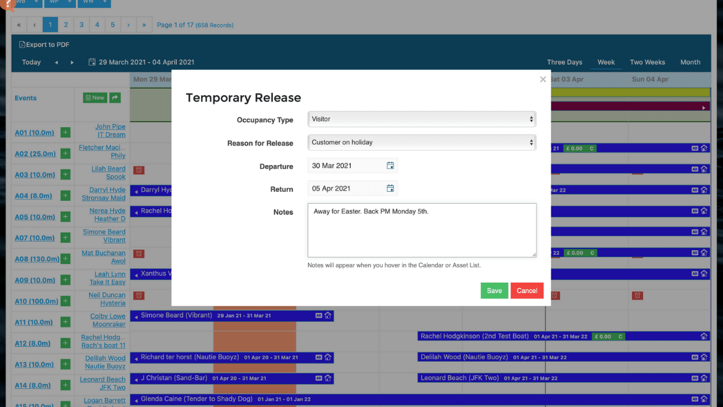The width and height of the screenshot is (723, 407).
Task: Switch to the Two Weeks view tab
Action: tap(647, 62)
